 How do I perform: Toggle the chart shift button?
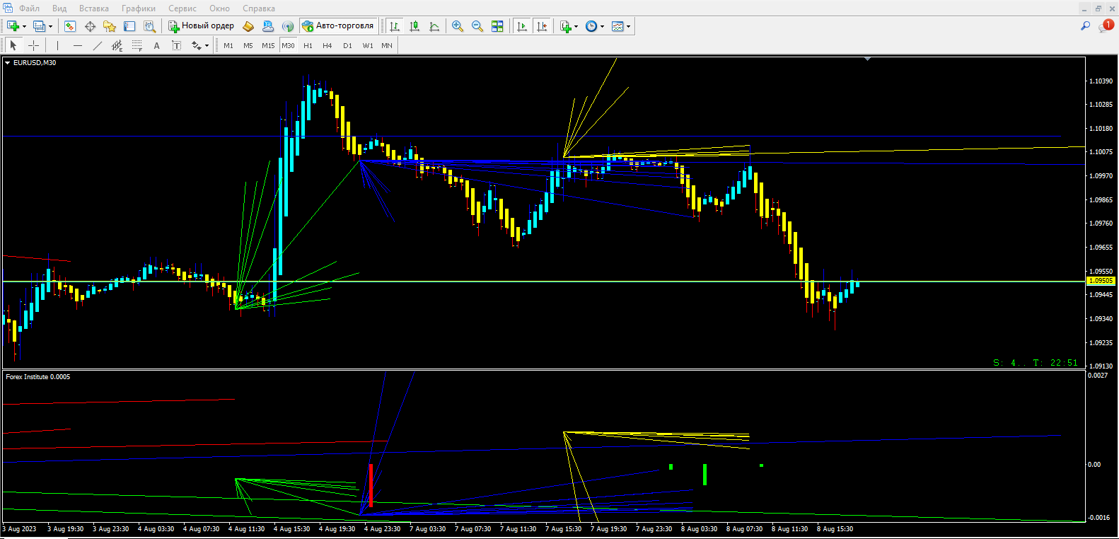(x=542, y=26)
